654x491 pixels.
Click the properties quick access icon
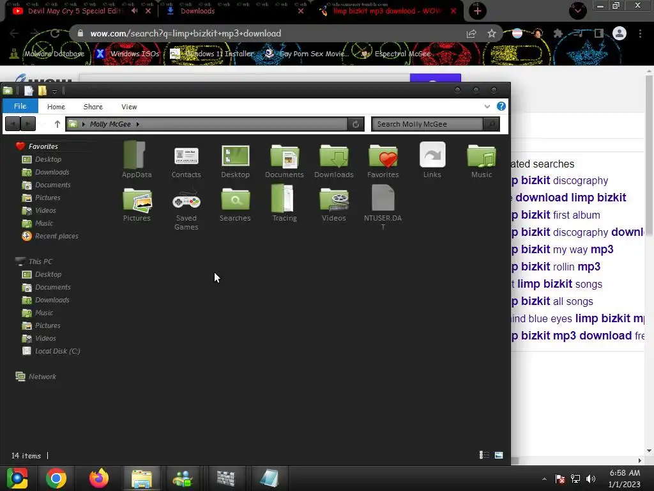(28, 90)
